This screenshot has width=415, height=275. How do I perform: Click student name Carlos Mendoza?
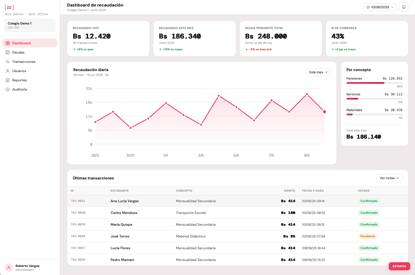124,213
